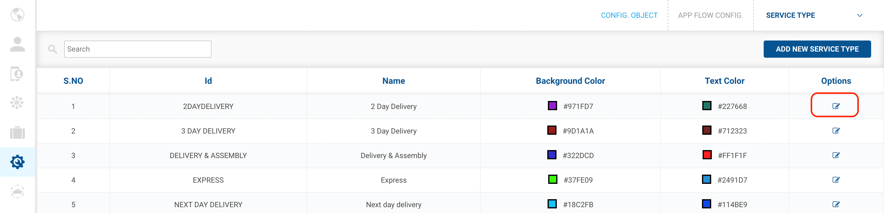Click the briefcase icon in the sidebar
Viewport: 884px width, 213px height.
click(17, 132)
